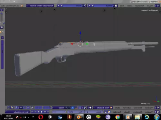161x120 pixels.
Task: Click the right-pointing play triangle in timeline
Action: click(x=42, y=112)
